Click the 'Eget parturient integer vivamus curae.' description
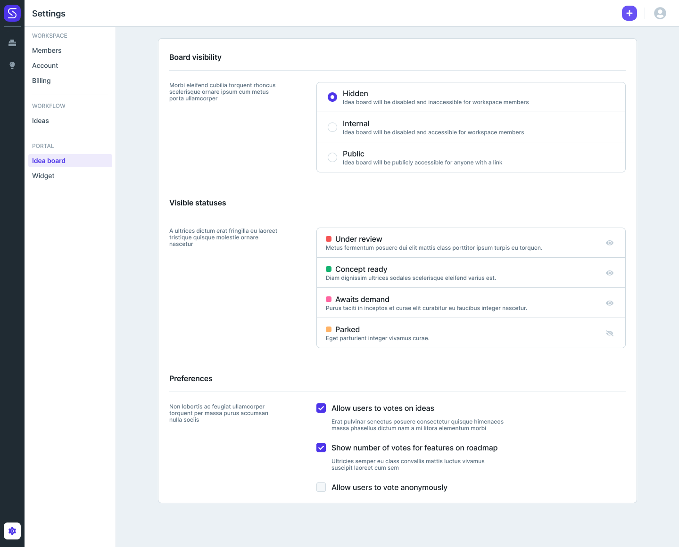679x547 pixels. click(378, 338)
